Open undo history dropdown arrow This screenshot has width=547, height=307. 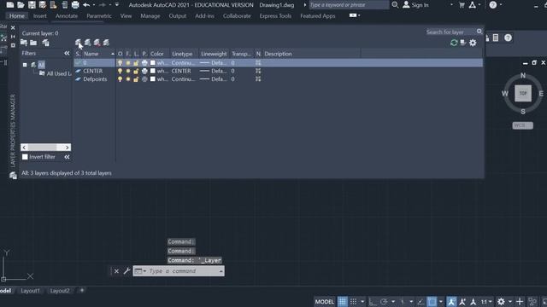pos(94,5)
